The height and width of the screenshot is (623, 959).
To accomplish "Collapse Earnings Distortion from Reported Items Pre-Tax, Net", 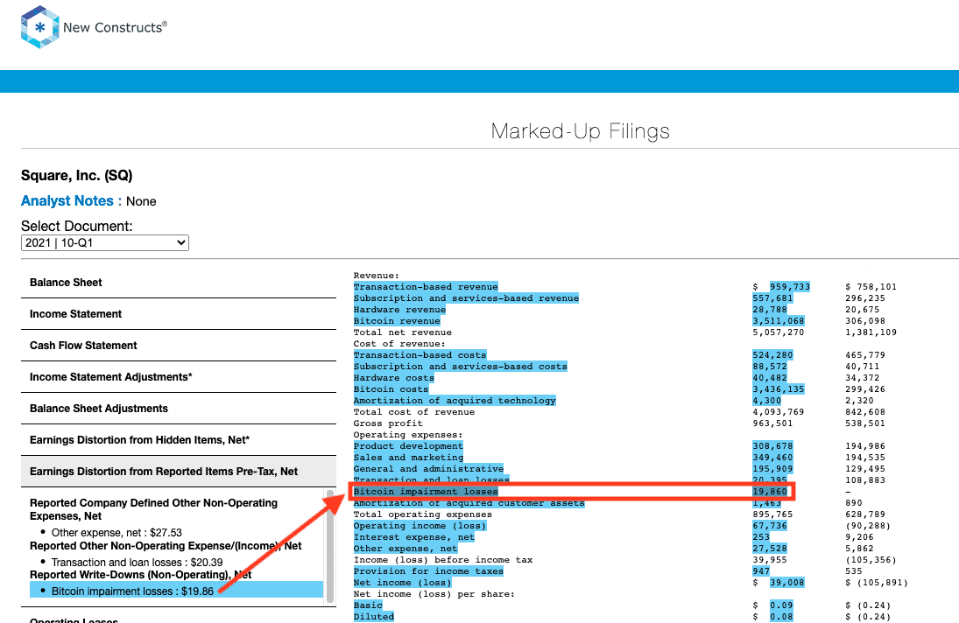I will pos(179,472).
